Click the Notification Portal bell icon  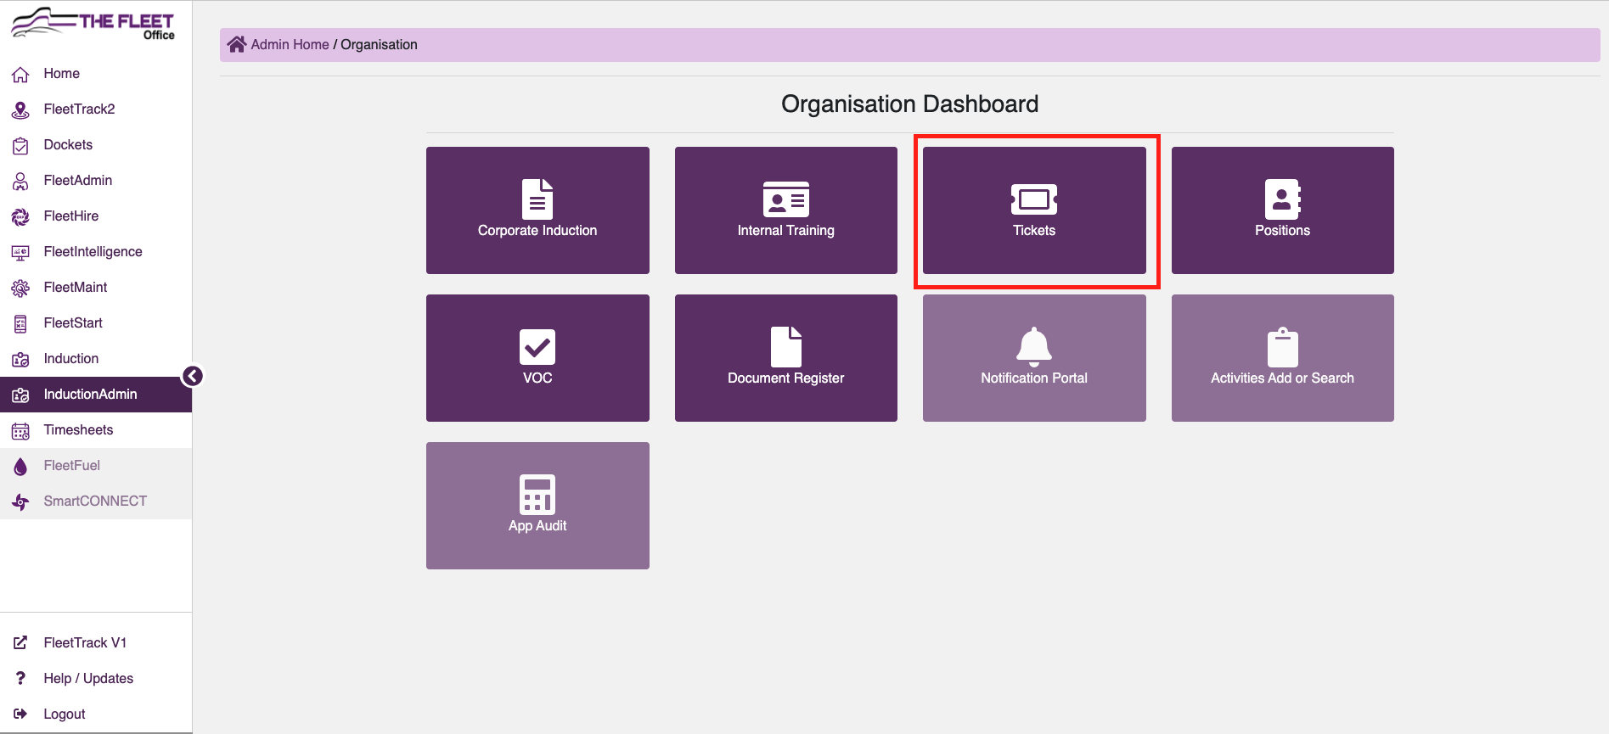pyautogui.click(x=1034, y=347)
